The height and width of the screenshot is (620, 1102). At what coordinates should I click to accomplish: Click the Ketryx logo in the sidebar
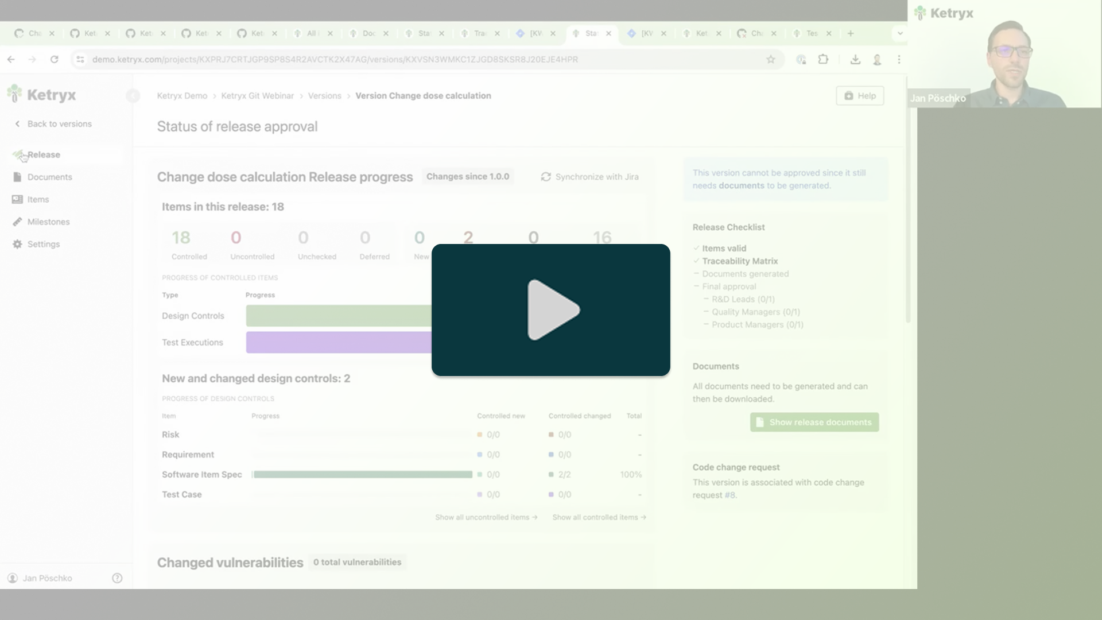pyautogui.click(x=41, y=94)
